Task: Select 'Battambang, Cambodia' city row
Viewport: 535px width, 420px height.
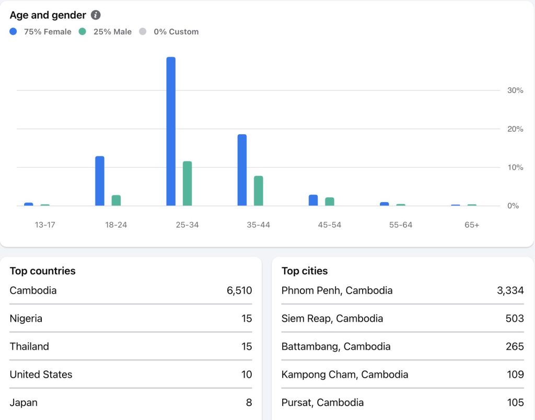Action: point(403,346)
